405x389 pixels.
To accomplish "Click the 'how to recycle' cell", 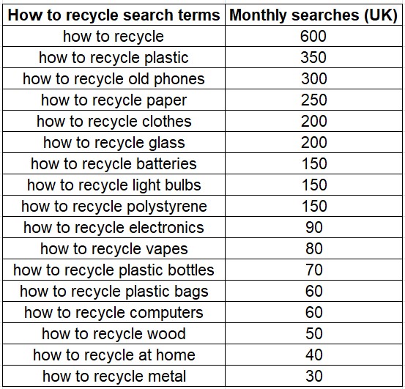I will click(x=114, y=36).
